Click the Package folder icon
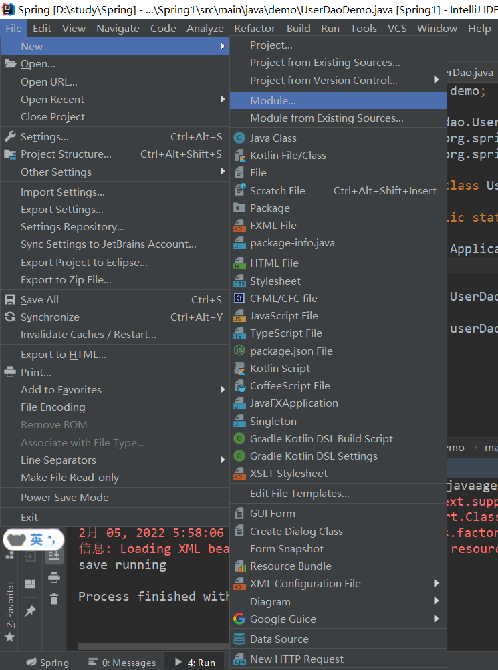498x670 pixels. [239, 208]
